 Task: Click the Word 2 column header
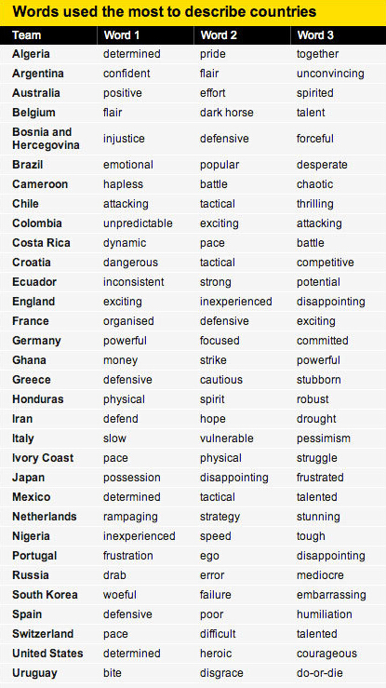coord(219,35)
